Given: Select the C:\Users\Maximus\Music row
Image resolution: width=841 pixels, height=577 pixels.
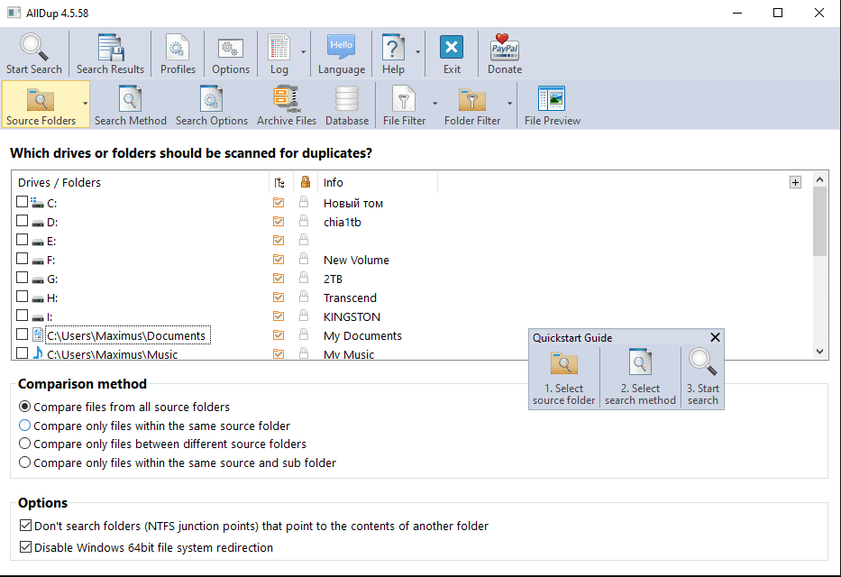Looking at the screenshot, I should point(112,354).
